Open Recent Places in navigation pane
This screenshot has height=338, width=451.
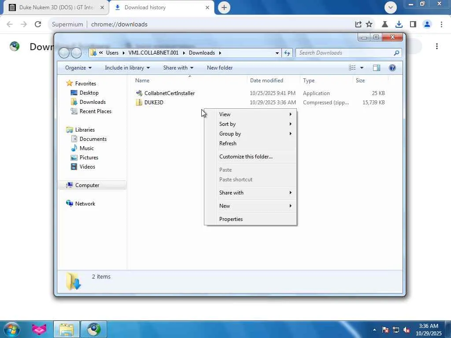click(x=96, y=111)
